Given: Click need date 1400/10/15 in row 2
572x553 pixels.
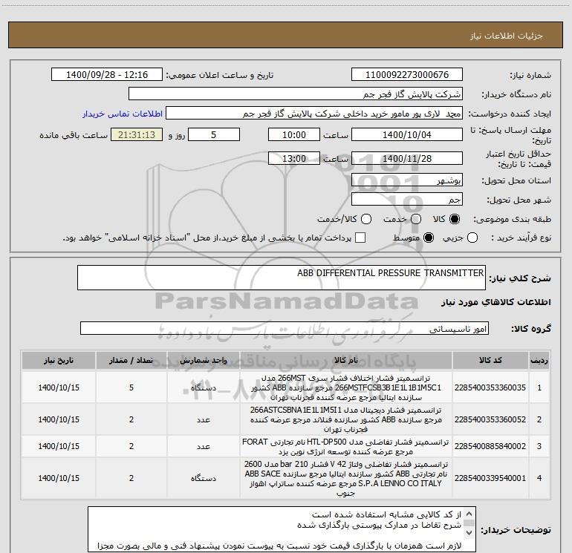Looking at the screenshot, I should click(x=59, y=419).
